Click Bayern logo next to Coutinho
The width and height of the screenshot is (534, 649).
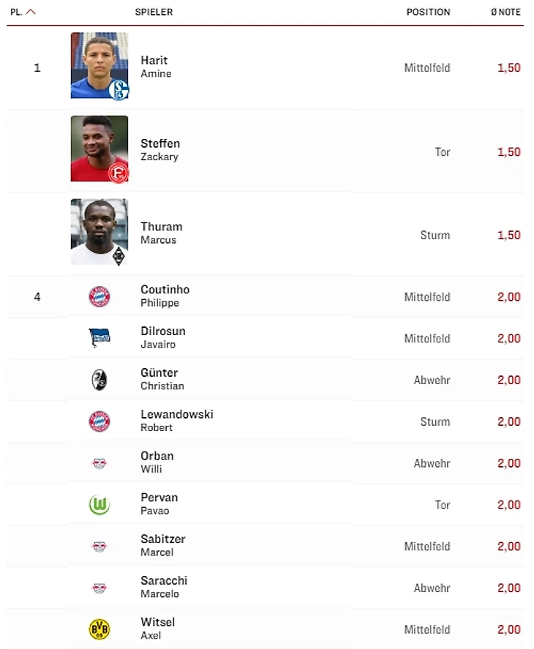[99, 296]
